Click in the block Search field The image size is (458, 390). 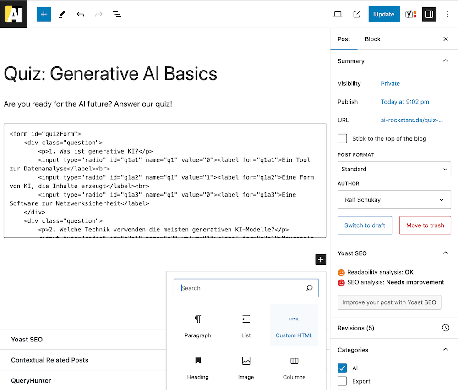pyautogui.click(x=241, y=288)
